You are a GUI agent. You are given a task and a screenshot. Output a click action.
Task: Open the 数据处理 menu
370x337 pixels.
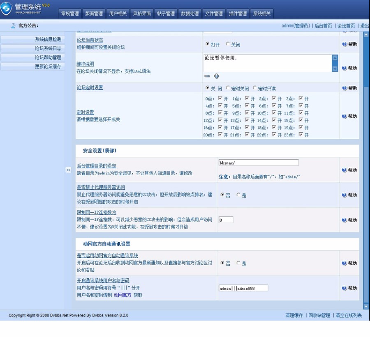[190, 14]
